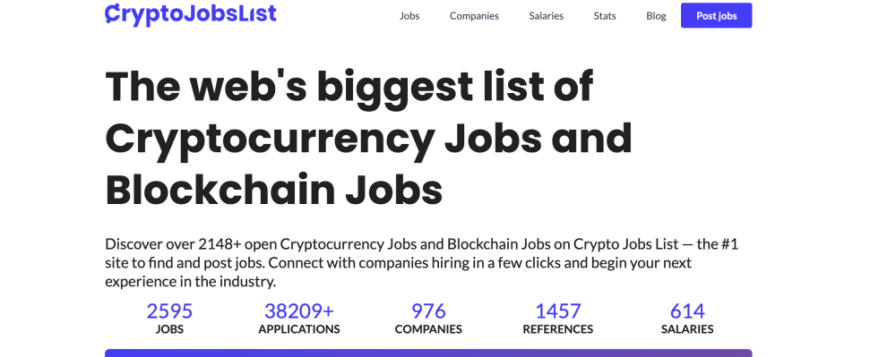
Task: Open the 976 Companies statistic
Action: (428, 319)
